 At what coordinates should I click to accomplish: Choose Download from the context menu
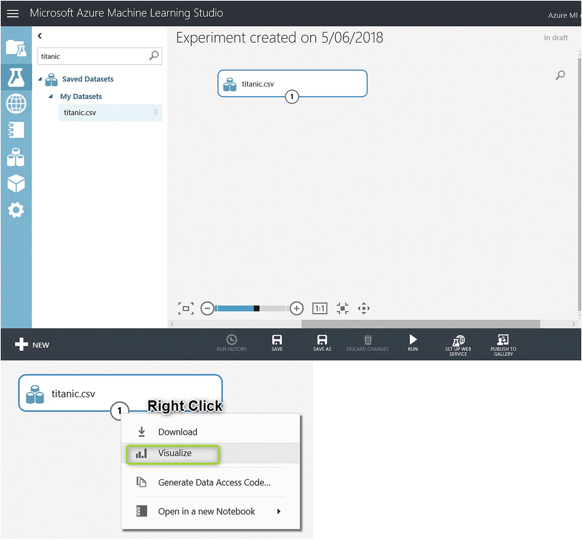pyautogui.click(x=211, y=432)
